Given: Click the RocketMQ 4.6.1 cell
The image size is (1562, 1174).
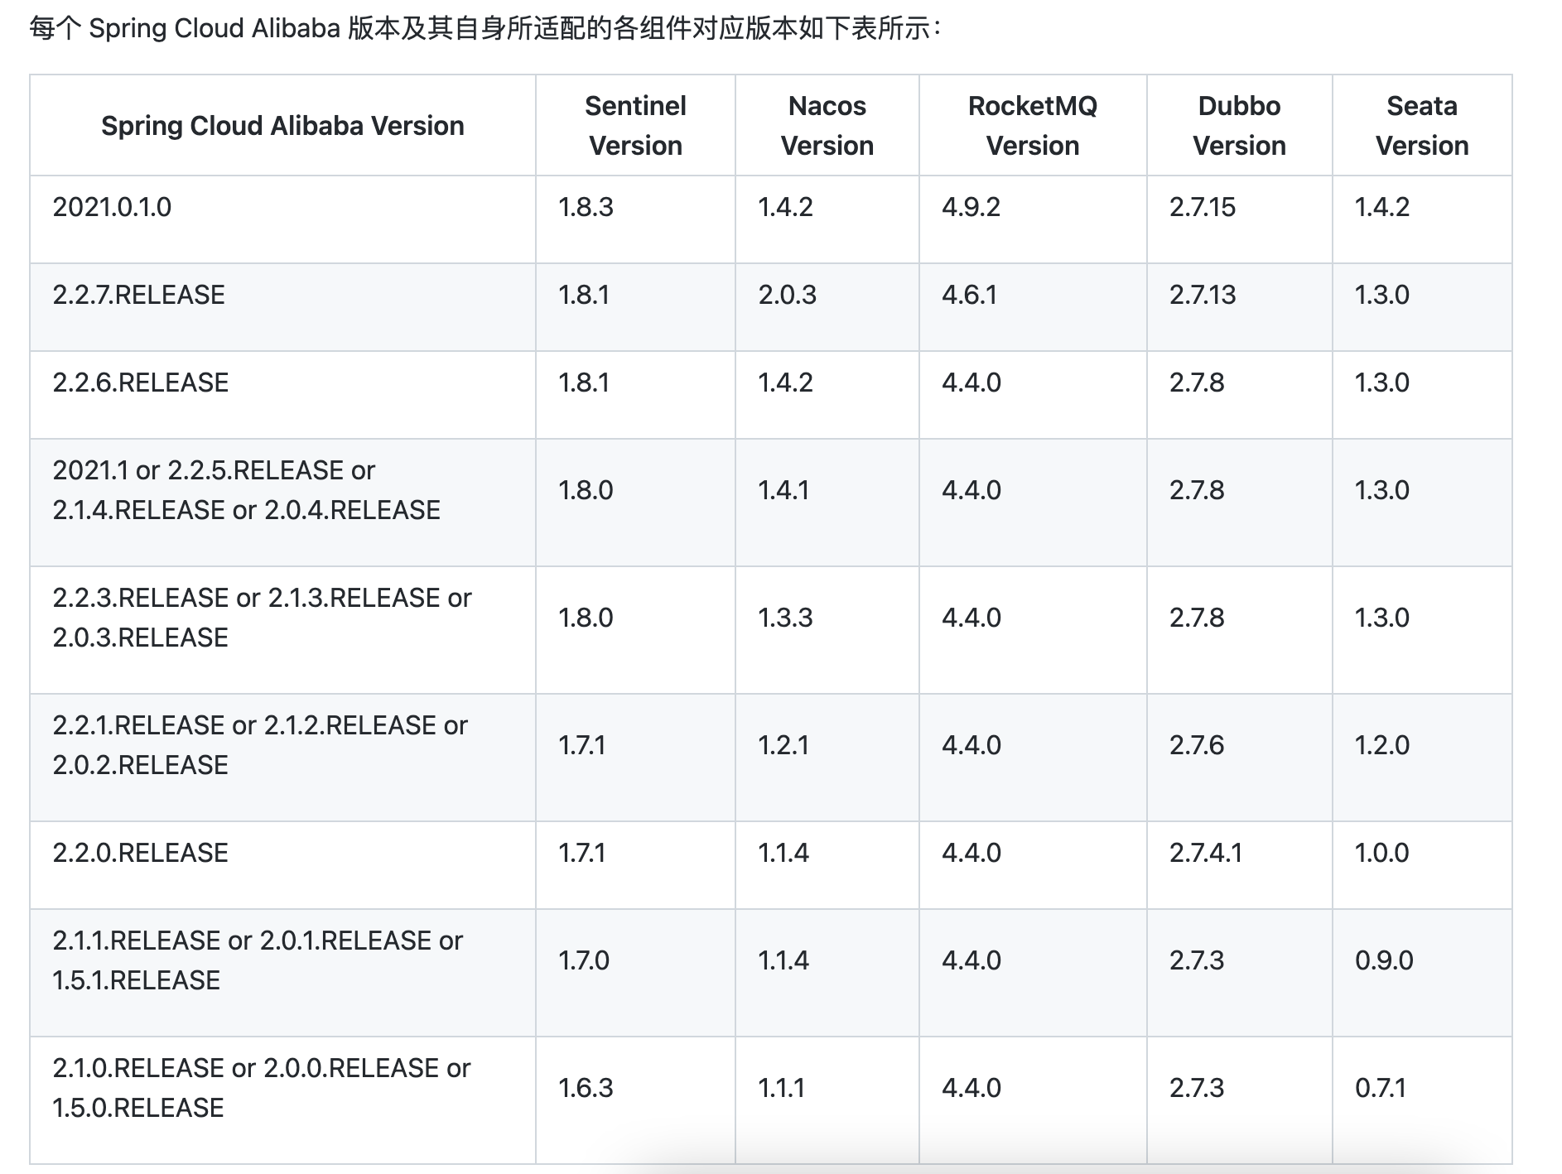Looking at the screenshot, I should 969,295.
